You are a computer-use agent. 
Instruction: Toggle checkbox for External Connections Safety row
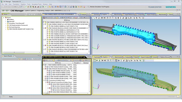point(47,82)
